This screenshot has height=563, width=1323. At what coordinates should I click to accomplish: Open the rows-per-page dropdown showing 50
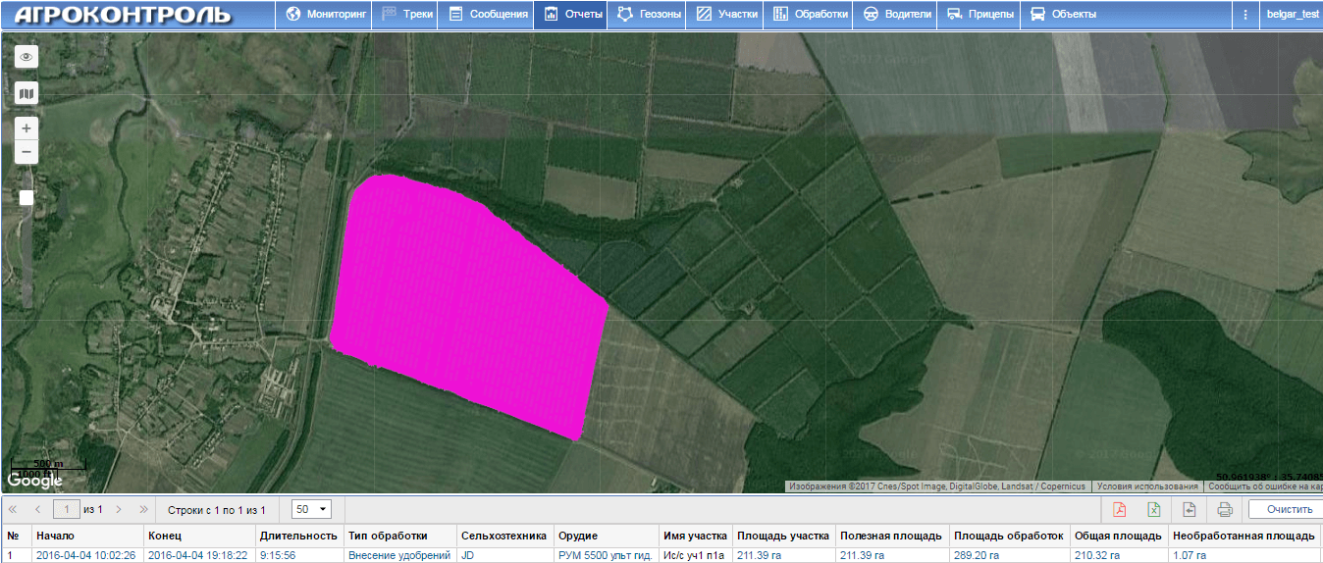pos(312,509)
